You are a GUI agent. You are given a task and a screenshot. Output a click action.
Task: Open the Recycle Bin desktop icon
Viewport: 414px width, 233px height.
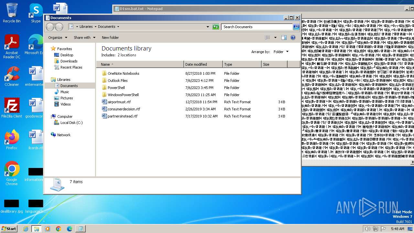[12, 13]
